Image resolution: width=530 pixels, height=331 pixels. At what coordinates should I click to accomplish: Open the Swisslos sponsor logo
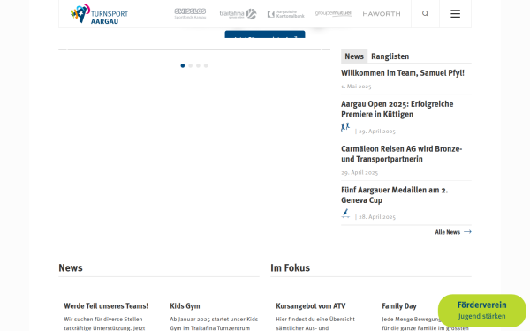click(190, 14)
